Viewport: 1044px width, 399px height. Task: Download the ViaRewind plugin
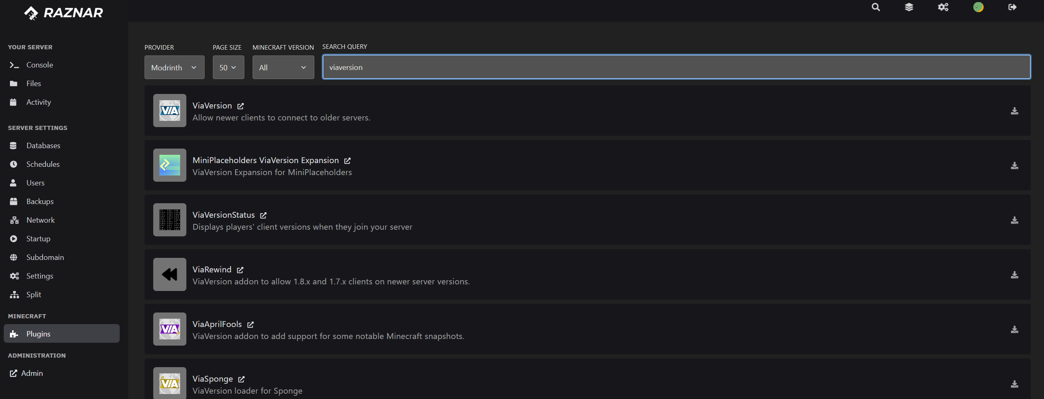click(x=1015, y=275)
